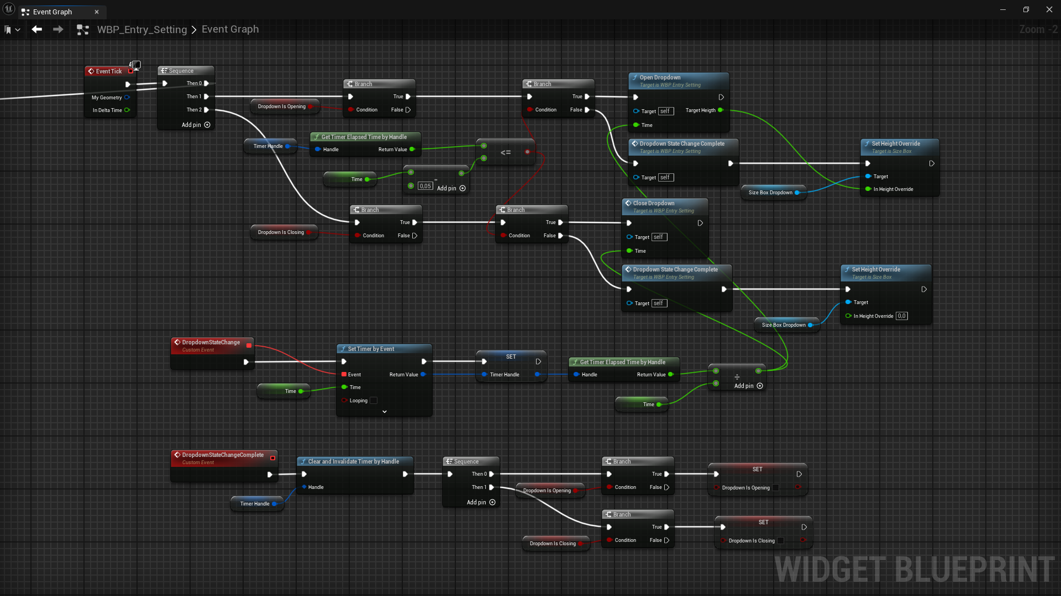Toggle Dropdown Is Opening checkbox in SET node

pos(775,488)
